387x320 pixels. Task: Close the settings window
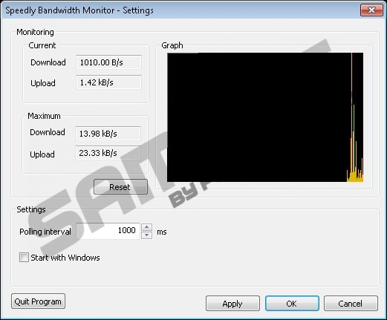371,10
